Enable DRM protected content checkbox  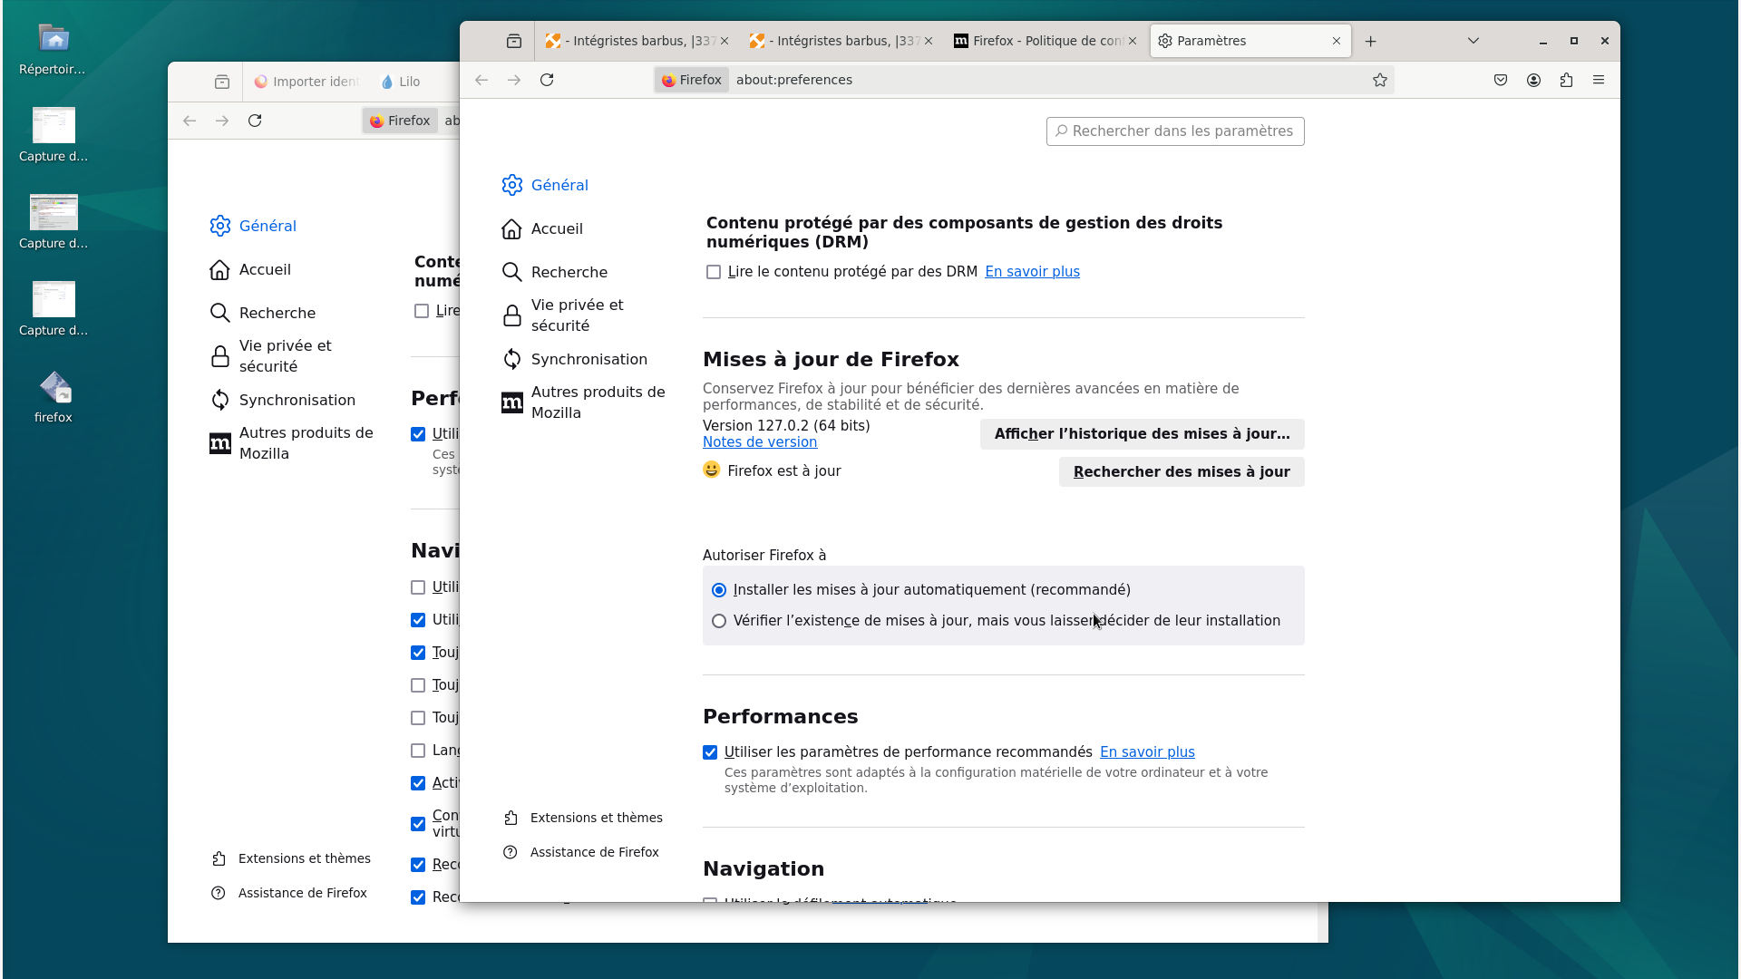point(714,272)
